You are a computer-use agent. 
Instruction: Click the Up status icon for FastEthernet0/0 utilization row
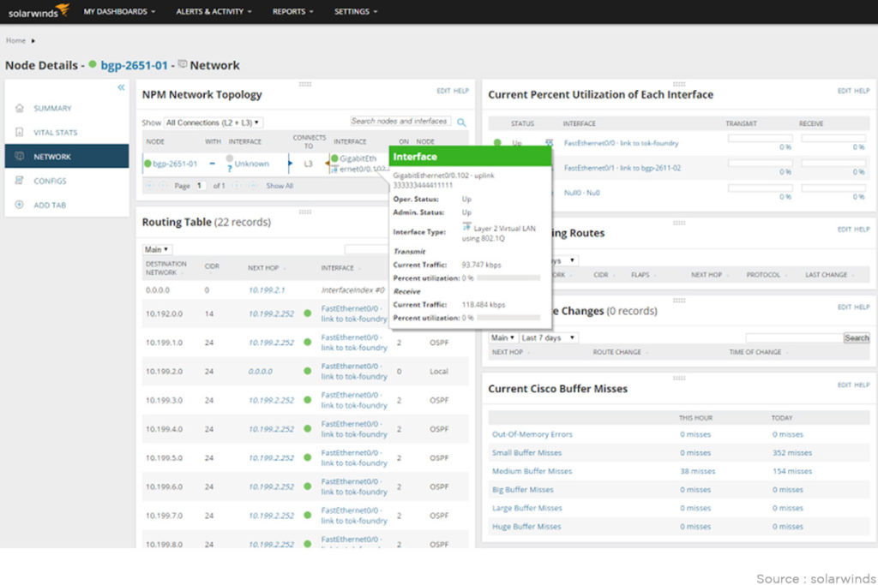pos(497,143)
